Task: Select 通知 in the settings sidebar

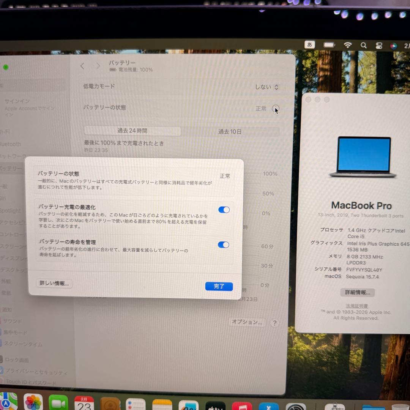Action: pos(7,310)
